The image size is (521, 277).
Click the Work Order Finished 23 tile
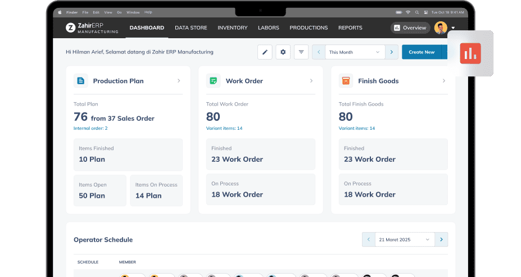(261, 154)
